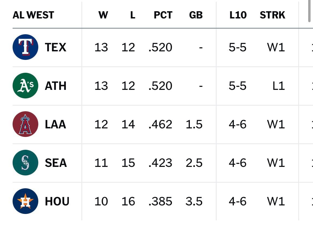Open the Athletics team logo

coord(25,86)
